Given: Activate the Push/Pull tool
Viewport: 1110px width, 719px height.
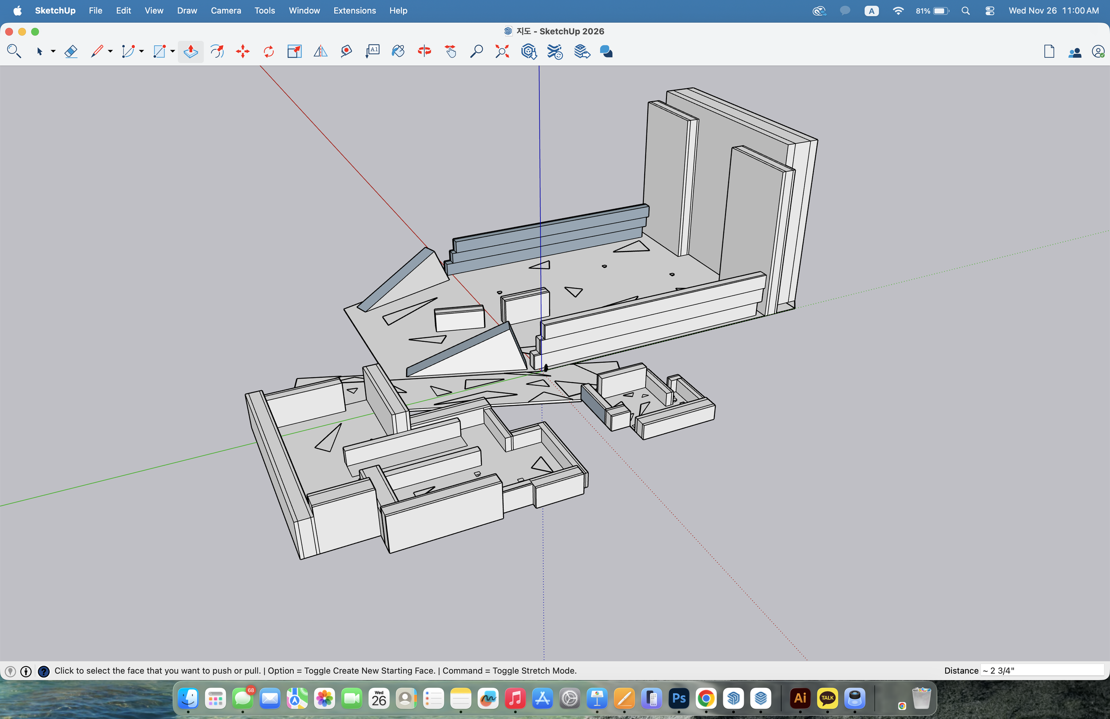Looking at the screenshot, I should 190,52.
